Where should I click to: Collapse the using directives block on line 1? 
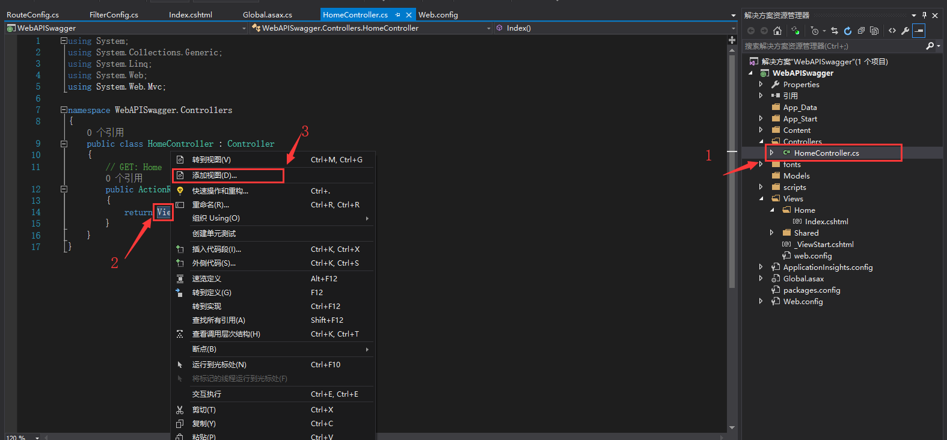[64, 41]
